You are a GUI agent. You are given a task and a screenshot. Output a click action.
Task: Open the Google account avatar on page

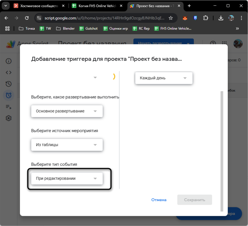(x=238, y=44)
